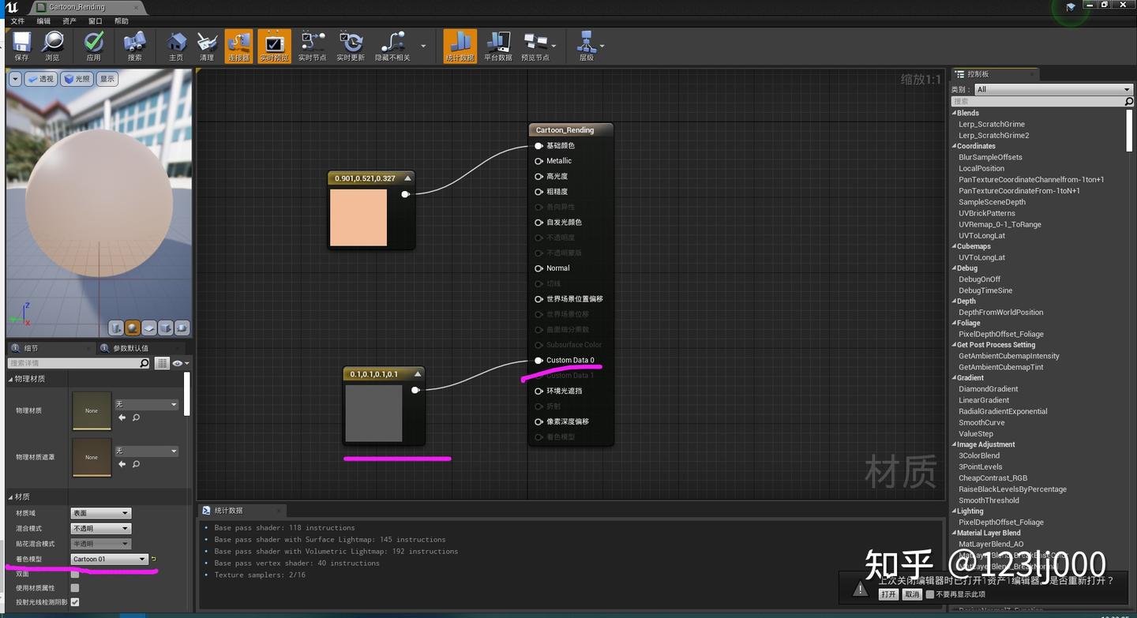The height and width of the screenshot is (618, 1137).
Task: Uncheck 投射光线检测阴影 checkbox
Action: 75,602
